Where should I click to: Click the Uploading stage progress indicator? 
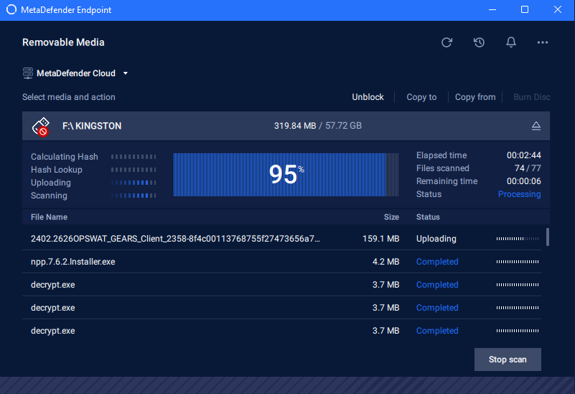pos(134,183)
